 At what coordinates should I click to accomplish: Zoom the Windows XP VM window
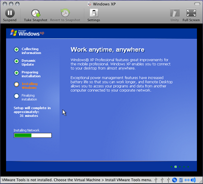(17, 4)
